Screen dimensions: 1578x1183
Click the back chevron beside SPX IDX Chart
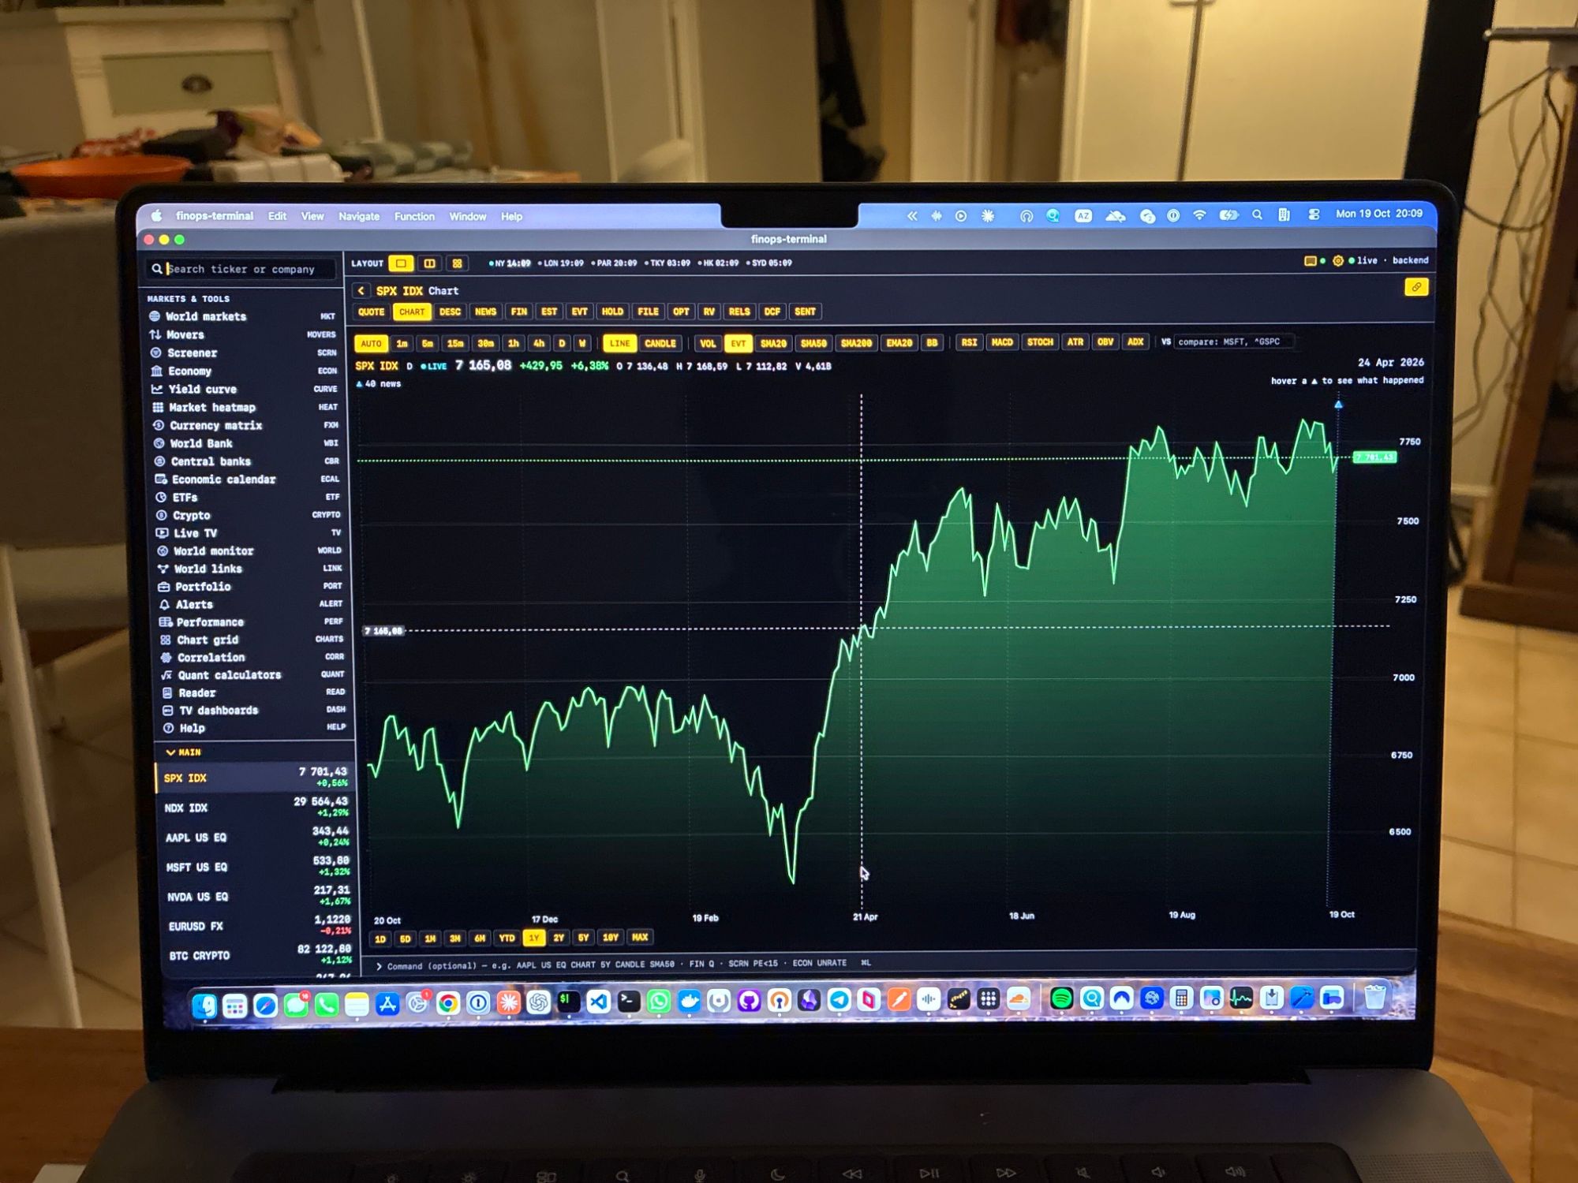[x=361, y=291]
